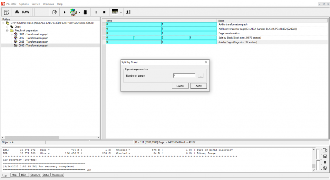Open dropdown arrow next to image icon
The image size is (330, 180).
click(121, 13)
